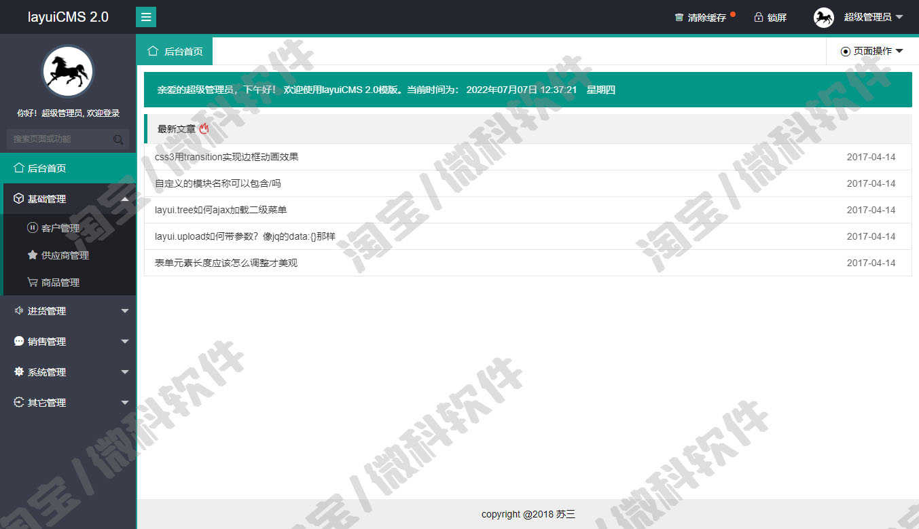The height and width of the screenshot is (529, 919).
Task: Click the trash icon beside 清除缓存
Action: (679, 18)
